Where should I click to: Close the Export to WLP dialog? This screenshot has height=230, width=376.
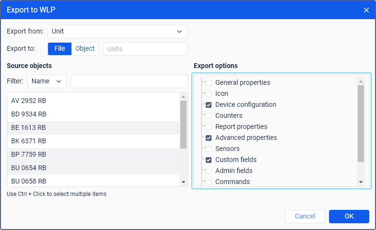366,10
